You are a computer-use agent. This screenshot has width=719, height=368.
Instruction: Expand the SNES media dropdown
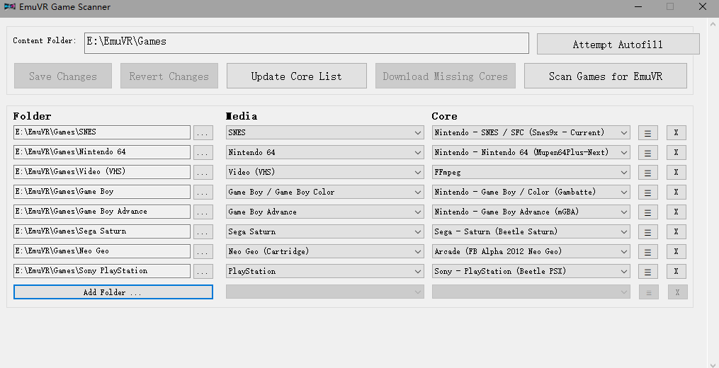417,132
